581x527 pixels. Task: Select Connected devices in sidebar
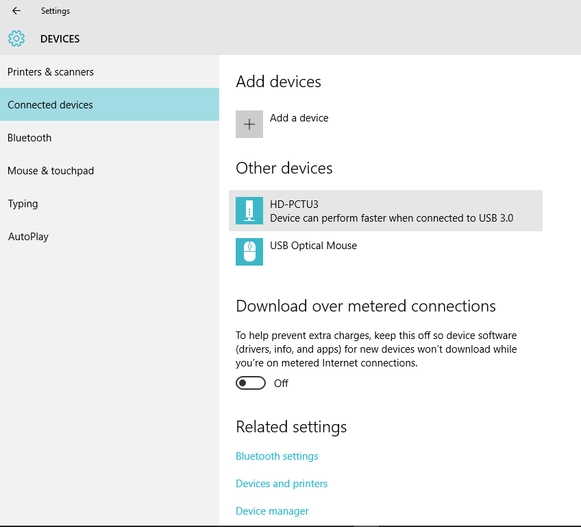click(x=110, y=104)
